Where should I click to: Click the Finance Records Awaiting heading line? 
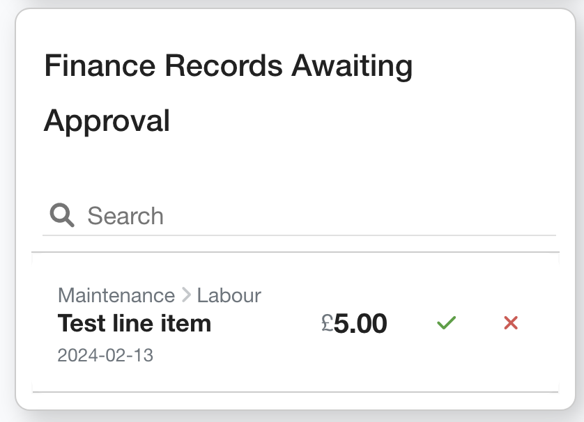(x=229, y=67)
